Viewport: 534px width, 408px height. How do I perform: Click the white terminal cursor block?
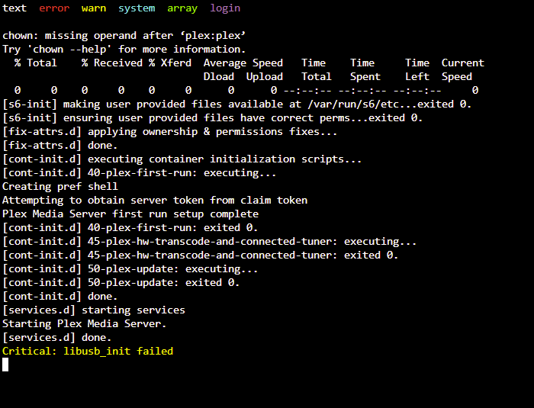coord(5,365)
